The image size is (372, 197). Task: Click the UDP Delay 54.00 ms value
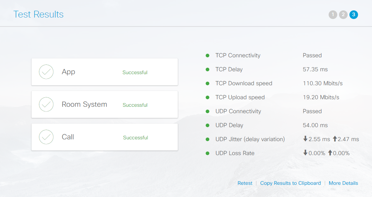click(315, 125)
